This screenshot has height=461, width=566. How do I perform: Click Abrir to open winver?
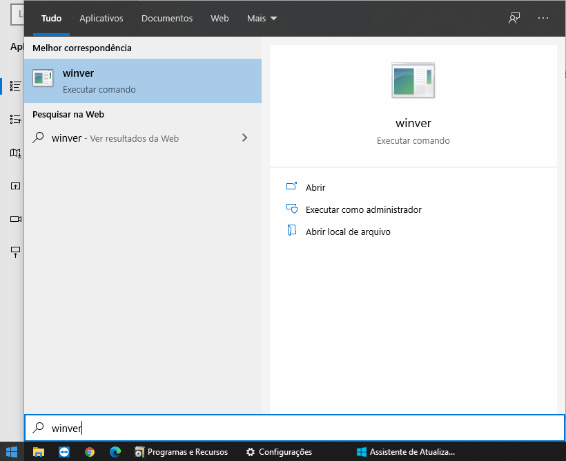[x=315, y=188]
